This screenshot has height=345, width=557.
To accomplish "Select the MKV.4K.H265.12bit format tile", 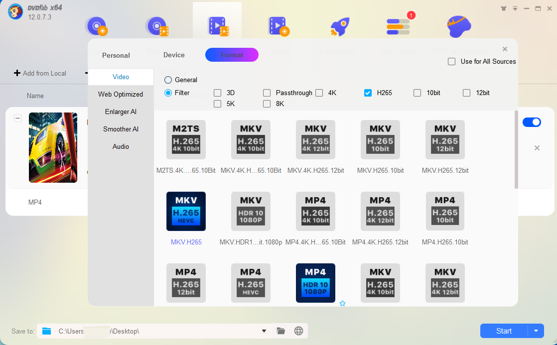I will click(315, 139).
